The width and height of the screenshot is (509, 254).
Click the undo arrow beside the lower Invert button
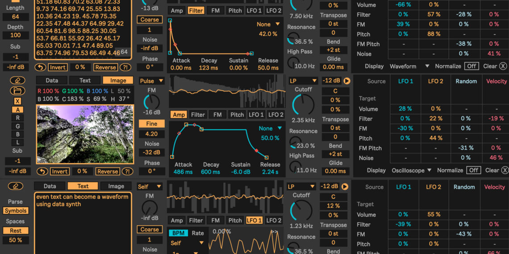click(42, 172)
